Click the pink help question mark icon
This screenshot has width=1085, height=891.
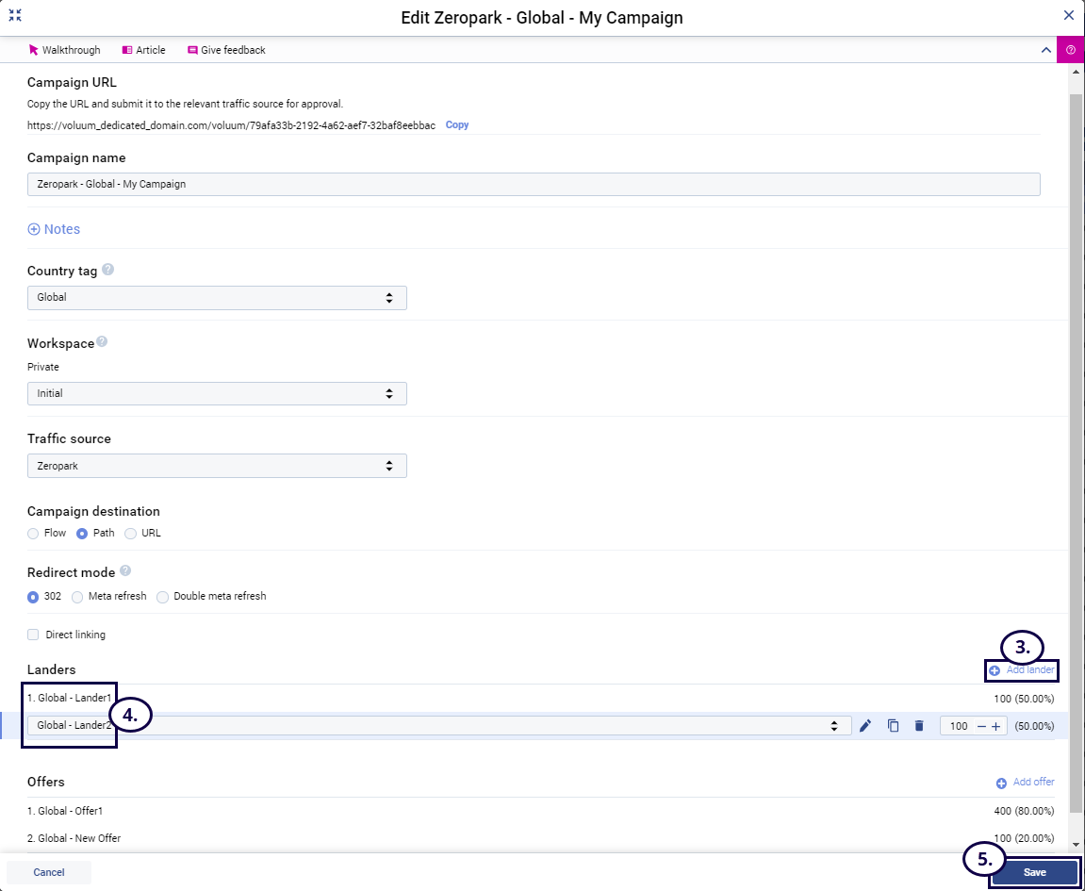1070,50
